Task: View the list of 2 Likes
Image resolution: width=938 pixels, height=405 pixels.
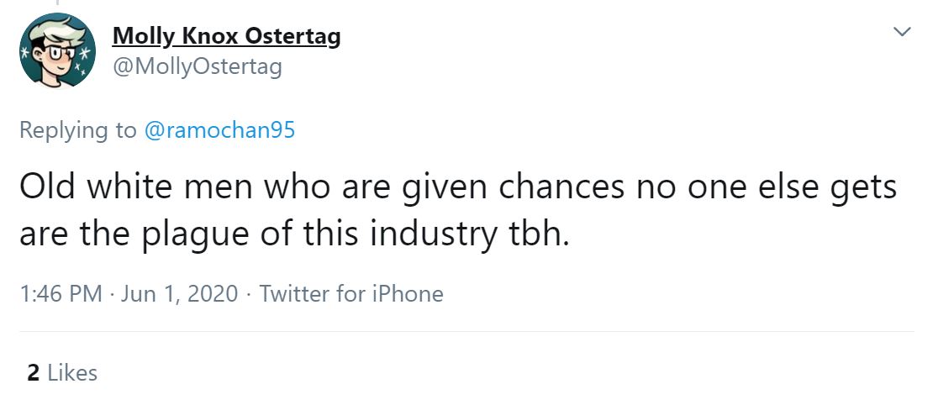Action: click(62, 372)
